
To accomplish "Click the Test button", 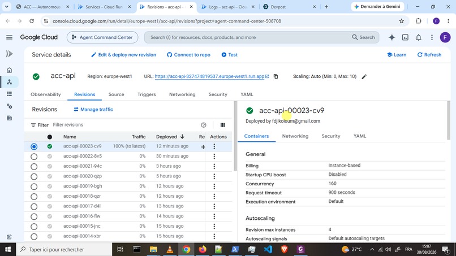I will [x=230, y=55].
